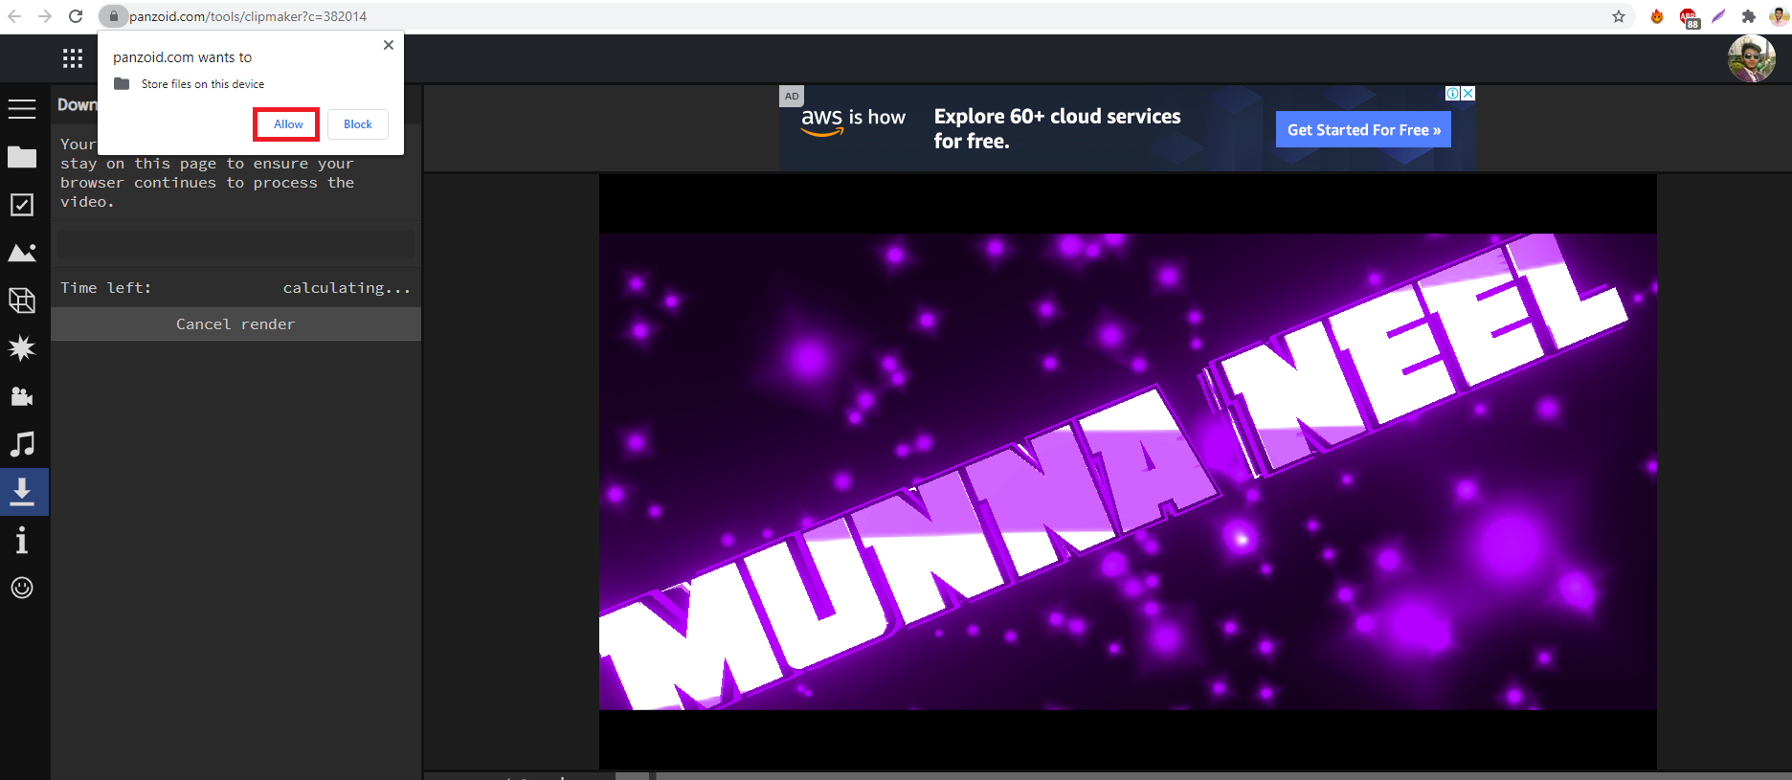The width and height of the screenshot is (1792, 780).
Task: Go forward with the browser forward arrow
Action: tap(45, 16)
